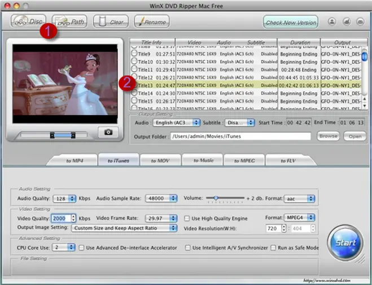
Task: Open the winxdvd.com website link
Action: (x=327, y=280)
